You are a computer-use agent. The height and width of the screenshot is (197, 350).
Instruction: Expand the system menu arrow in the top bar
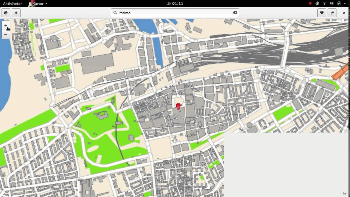tap(345, 4)
